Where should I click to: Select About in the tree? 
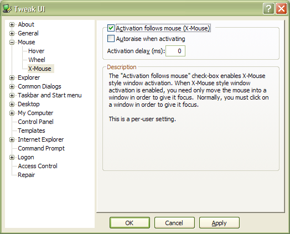tap(26, 24)
